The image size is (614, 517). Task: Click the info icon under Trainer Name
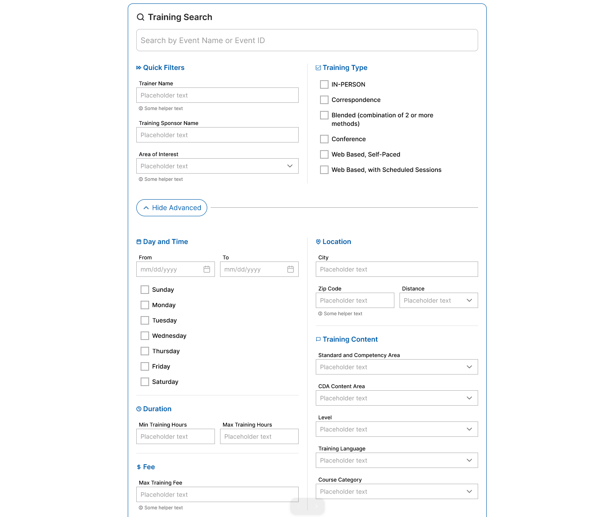point(141,108)
